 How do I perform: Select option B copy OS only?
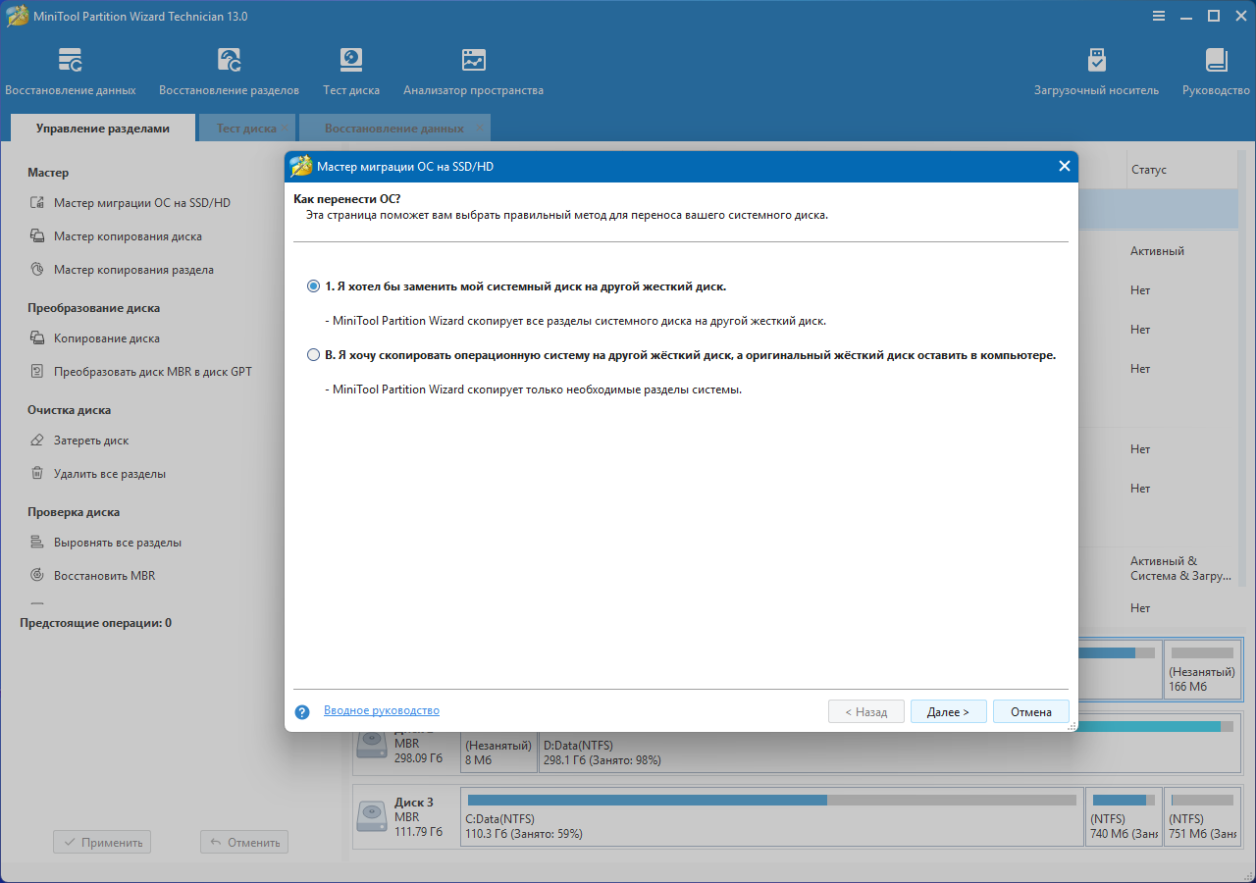313,355
